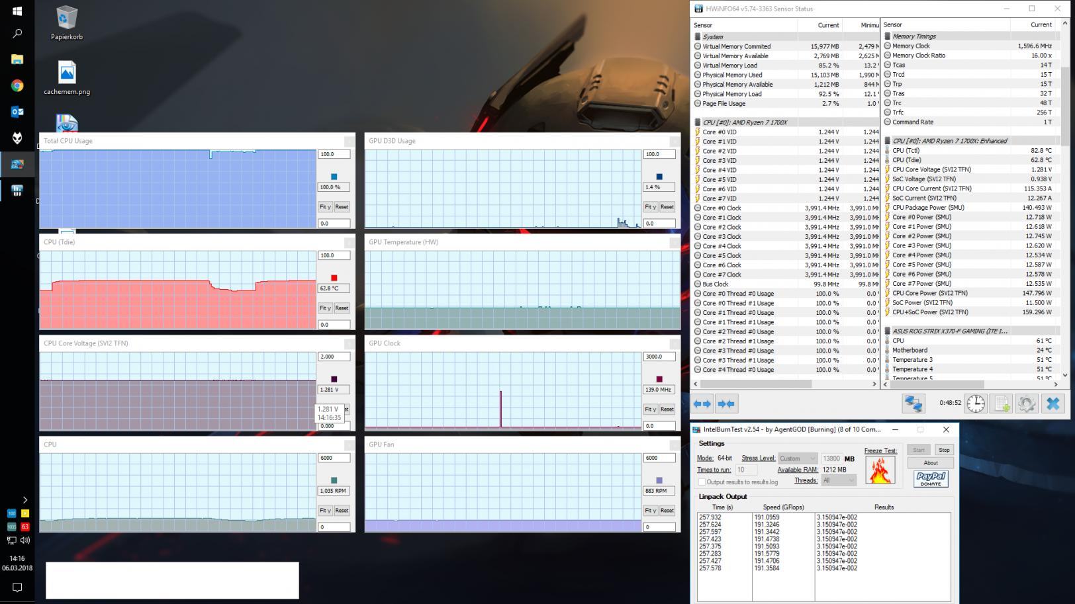Click the red color swatch in CPU (Tdie) graph
The height and width of the screenshot is (604, 1075).
coord(334,278)
